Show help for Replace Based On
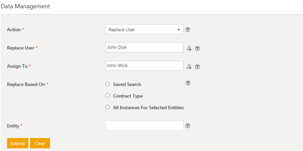The width and height of the screenshot is (303, 151). point(188,83)
